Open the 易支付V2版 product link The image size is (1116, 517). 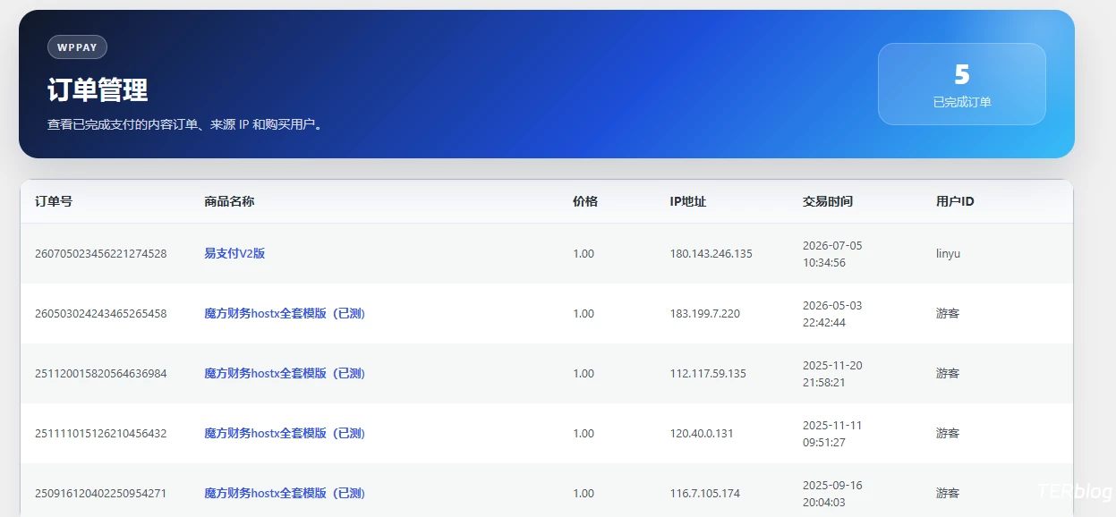234,253
